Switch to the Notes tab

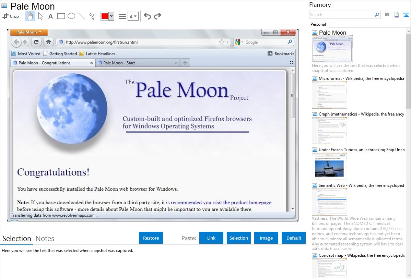pyautogui.click(x=45, y=239)
